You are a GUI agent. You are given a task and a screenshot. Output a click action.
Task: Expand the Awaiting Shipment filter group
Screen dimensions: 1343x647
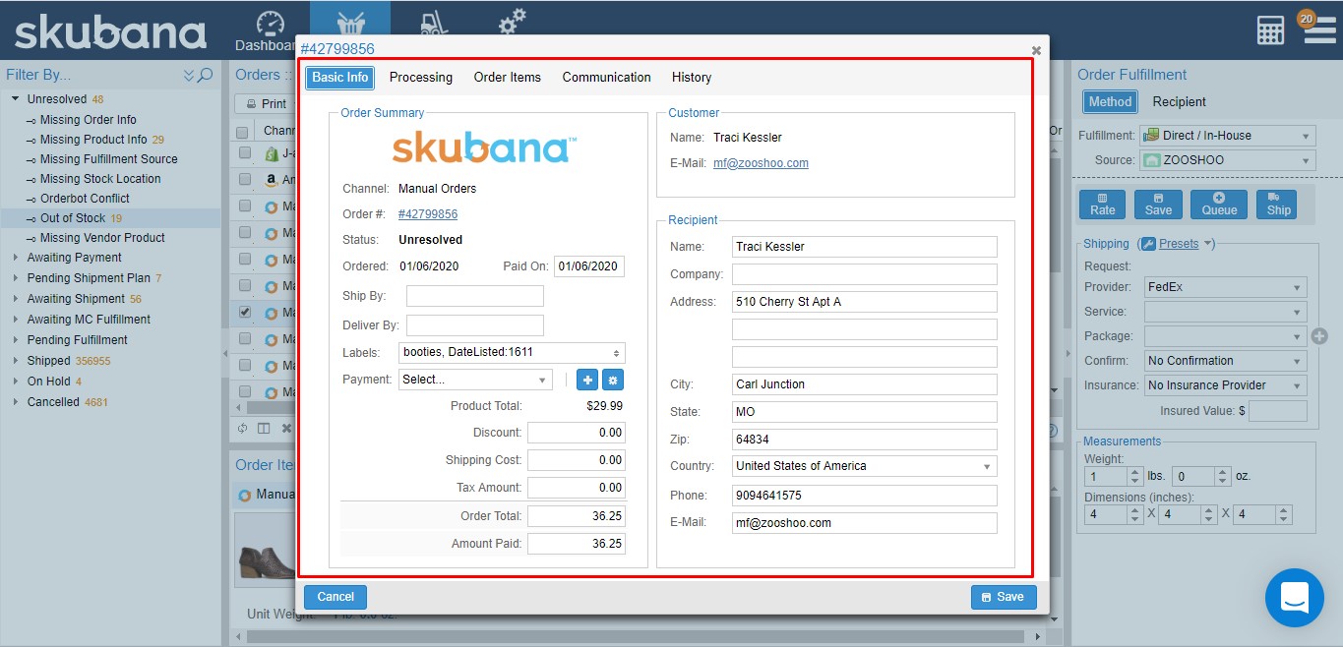(16, 299)
